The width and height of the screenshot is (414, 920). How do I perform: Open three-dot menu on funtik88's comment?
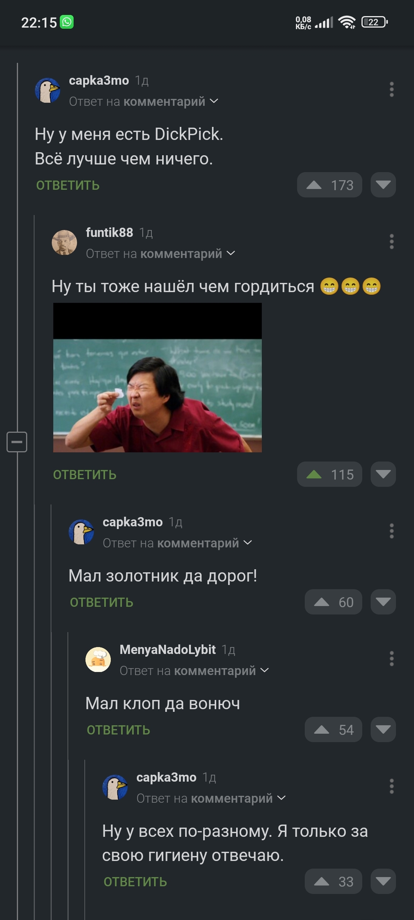pos(391,242)
